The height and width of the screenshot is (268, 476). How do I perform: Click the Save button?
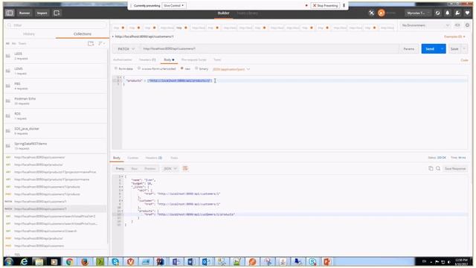pyautogui.click(x=454, y=48)
